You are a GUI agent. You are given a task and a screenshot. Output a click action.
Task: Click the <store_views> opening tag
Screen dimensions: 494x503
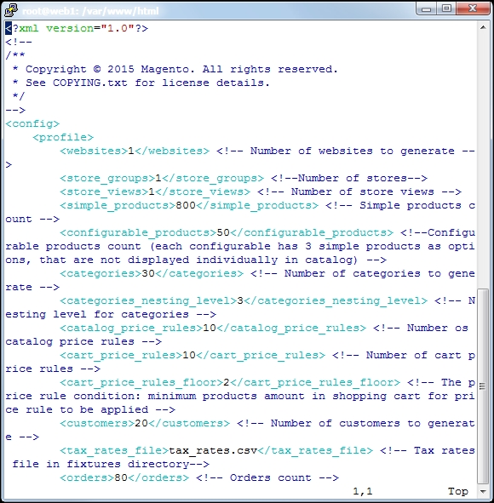pos(104,191)
